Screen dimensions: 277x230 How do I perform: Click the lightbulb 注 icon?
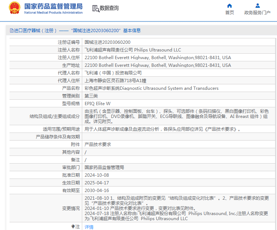pos(73,226)
